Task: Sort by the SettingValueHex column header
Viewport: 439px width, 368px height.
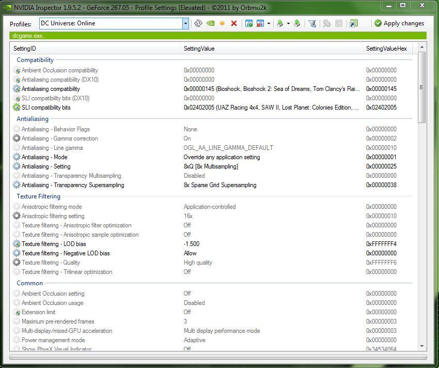Action: pos(388,49)
